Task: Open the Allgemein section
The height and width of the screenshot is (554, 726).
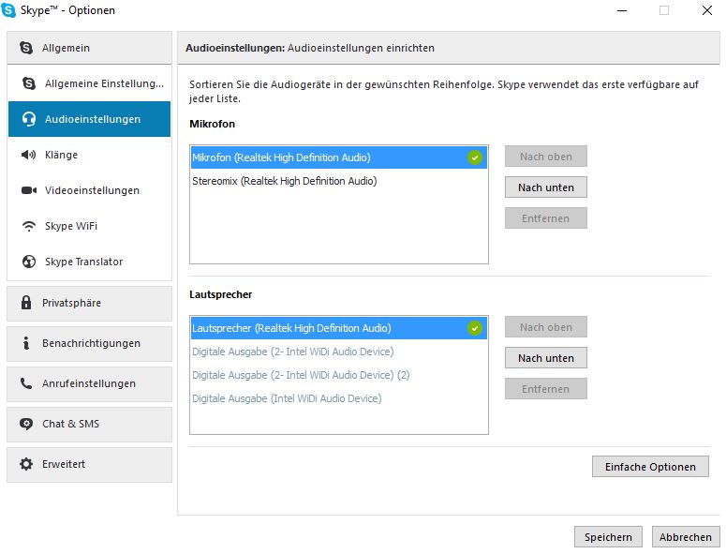Action: coord(89,48)
